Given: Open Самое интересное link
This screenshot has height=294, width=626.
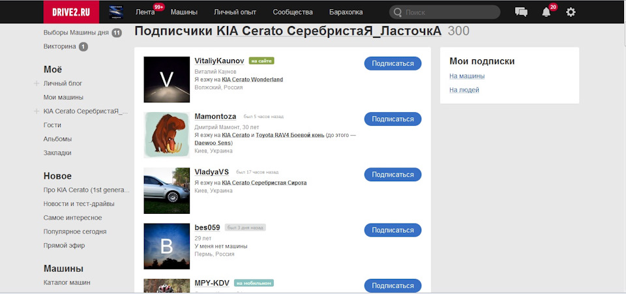Looking at the screenshot, I should coord(72,218).
